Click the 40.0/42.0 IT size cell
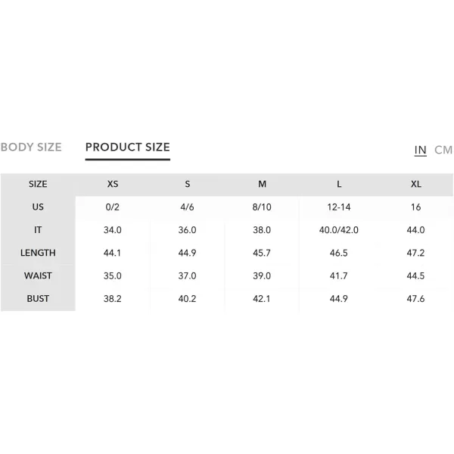Screen dimensions: 454x454 click(x=339, y=230)
